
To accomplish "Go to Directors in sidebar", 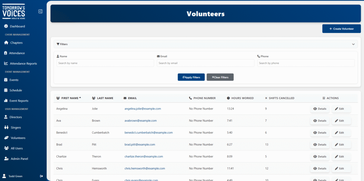I will pyautogui.click(x=16, y=117).
